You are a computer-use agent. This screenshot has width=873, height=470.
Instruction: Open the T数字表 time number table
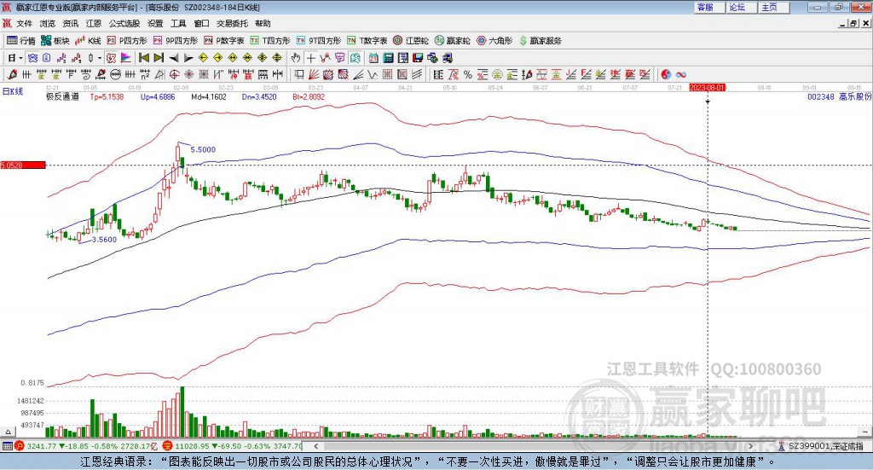(367, 41)
